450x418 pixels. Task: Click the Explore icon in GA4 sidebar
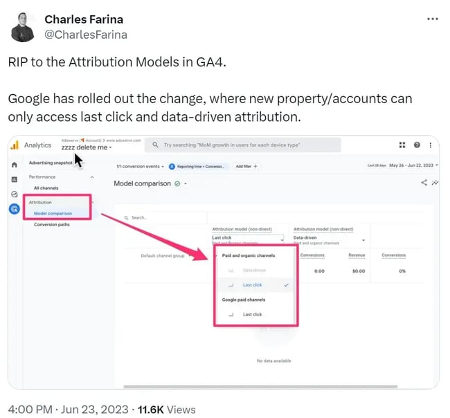pyautogui.click(x=15, y=194)
